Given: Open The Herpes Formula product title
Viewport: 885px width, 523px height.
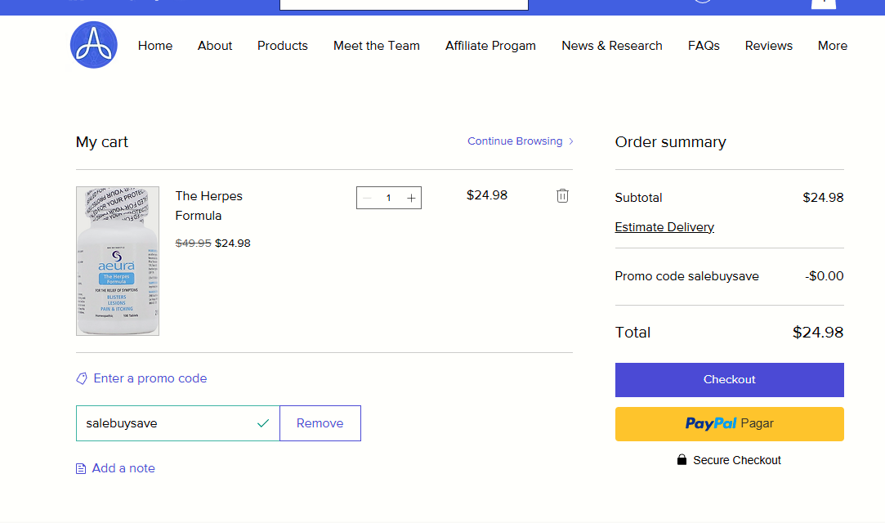Looking at the screenshot, I should (x=209, y=206).
